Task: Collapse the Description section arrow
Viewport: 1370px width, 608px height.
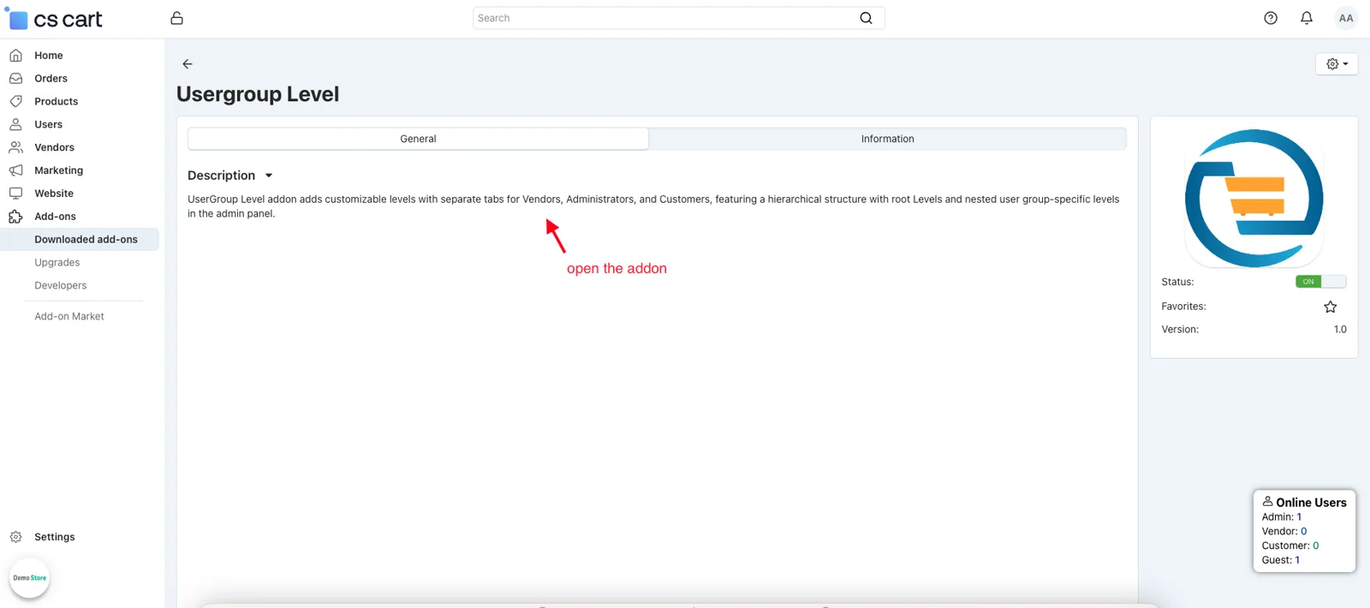Action: click(269, 176)
